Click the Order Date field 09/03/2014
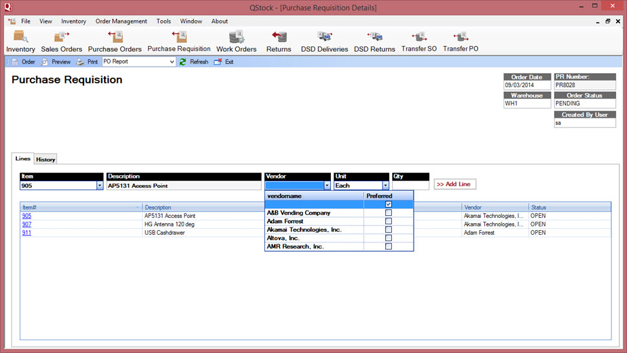 tap(527, 85)
